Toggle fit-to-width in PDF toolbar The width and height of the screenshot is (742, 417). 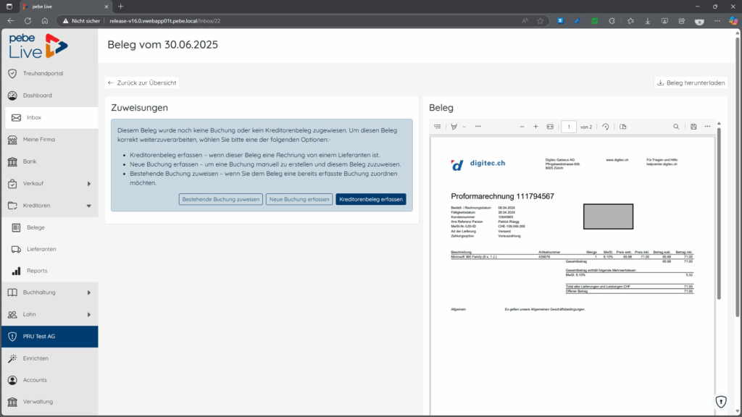tap(550, 127)
